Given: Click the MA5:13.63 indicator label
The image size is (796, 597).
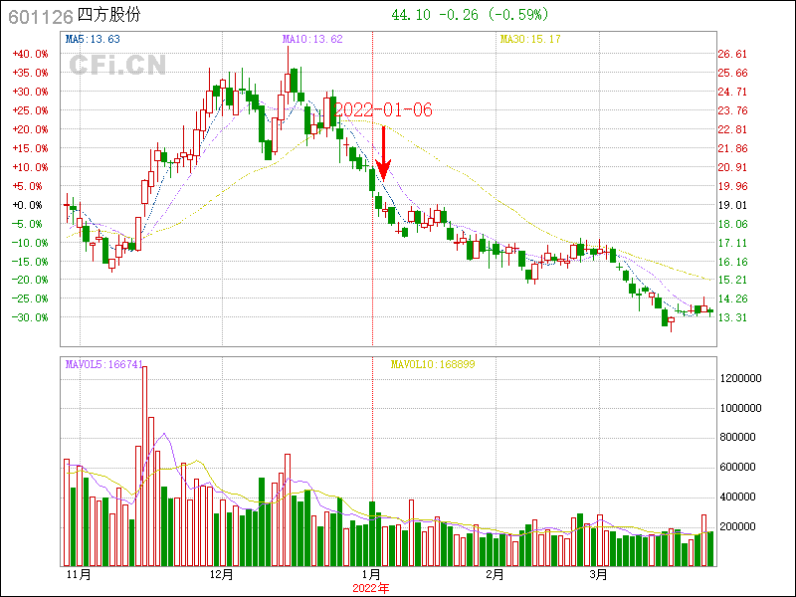Looking at the screenshot, I should [93, 40].
